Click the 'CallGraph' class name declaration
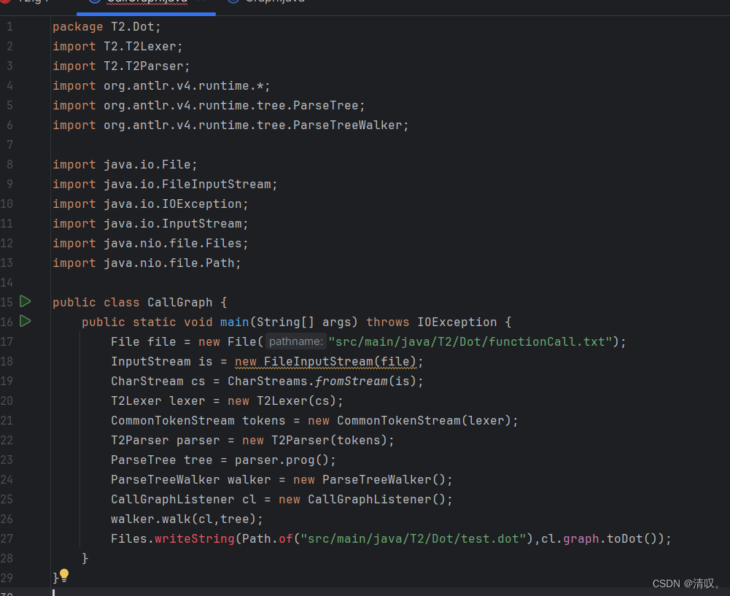730x596 pixels. [179, 303]
